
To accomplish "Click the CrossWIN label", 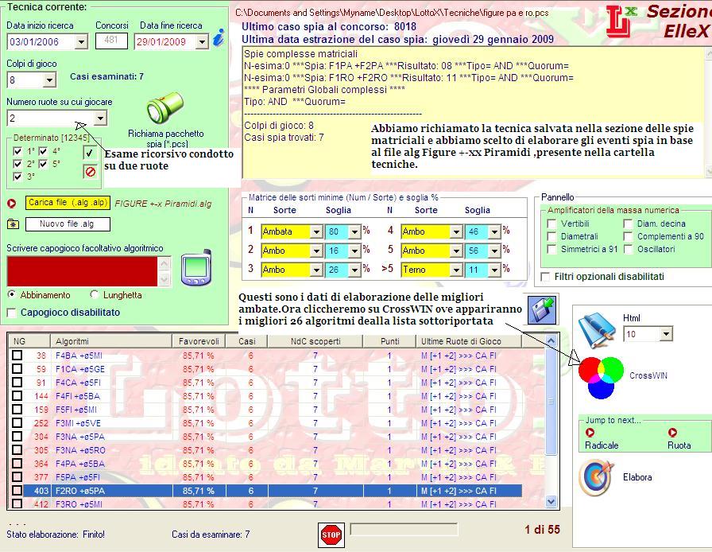I will click(x=648, y=375).
